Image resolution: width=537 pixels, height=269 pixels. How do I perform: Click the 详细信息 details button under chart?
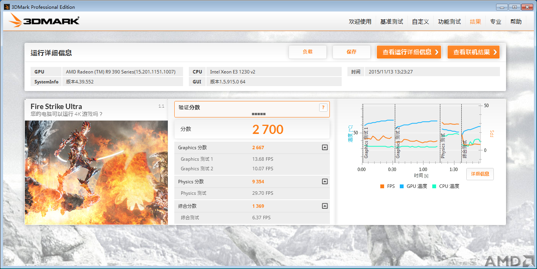480,174
